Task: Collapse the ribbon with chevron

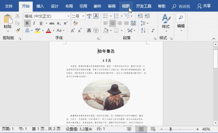Action: [x=214, y=39]
